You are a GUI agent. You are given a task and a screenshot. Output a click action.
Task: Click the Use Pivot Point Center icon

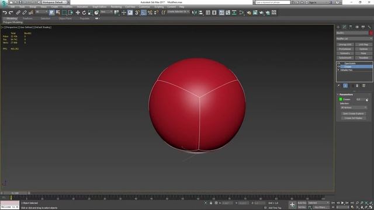[117, 13]
